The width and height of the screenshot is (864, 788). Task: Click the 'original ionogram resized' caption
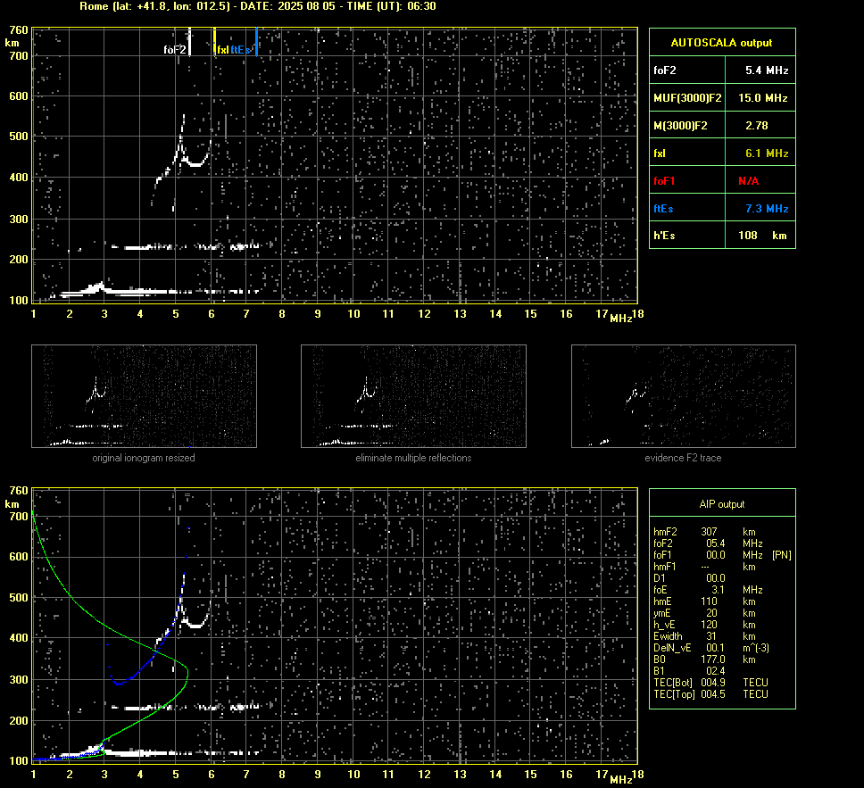pos(144,458)
